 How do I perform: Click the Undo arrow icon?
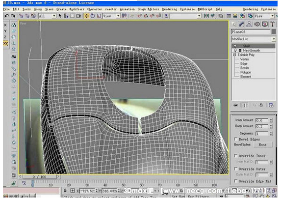click(7, 16)
